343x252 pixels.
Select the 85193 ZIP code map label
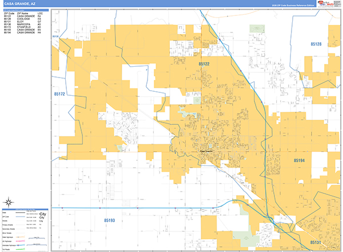click(109, 220)
